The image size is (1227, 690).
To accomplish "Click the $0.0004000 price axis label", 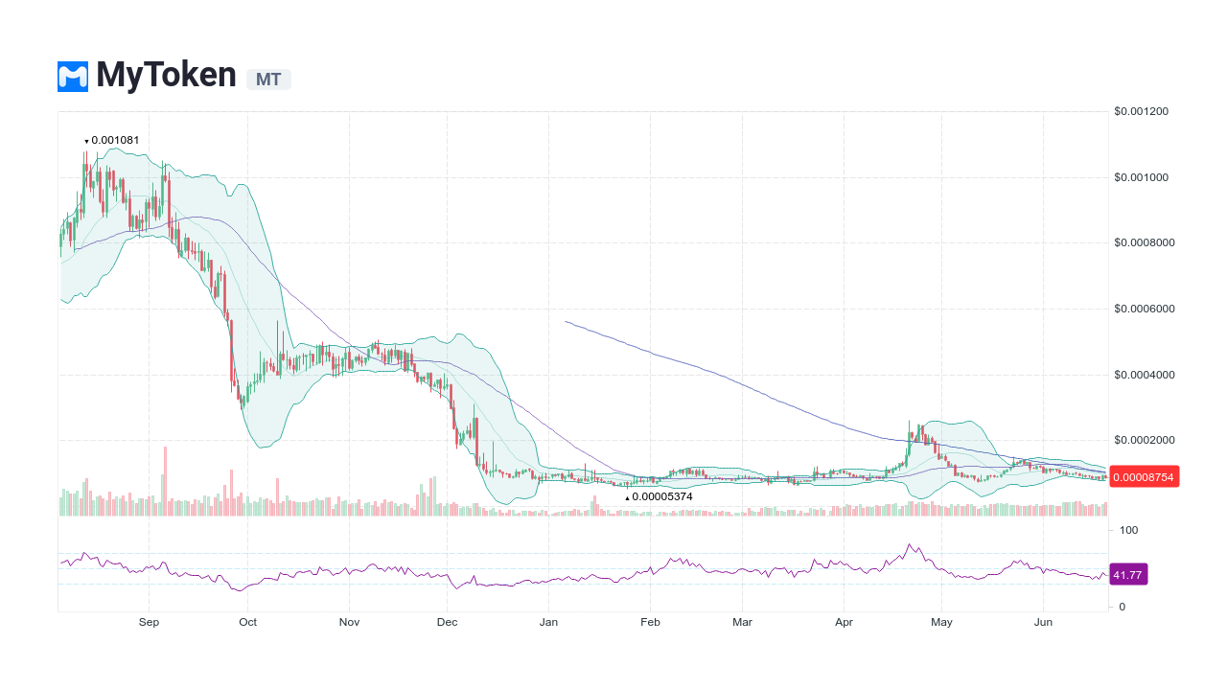I will pyautogui.click(x=1144, y=375).
